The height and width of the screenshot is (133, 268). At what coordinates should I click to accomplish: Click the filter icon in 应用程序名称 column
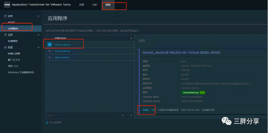pyautogui.click(x=131, y=38)
